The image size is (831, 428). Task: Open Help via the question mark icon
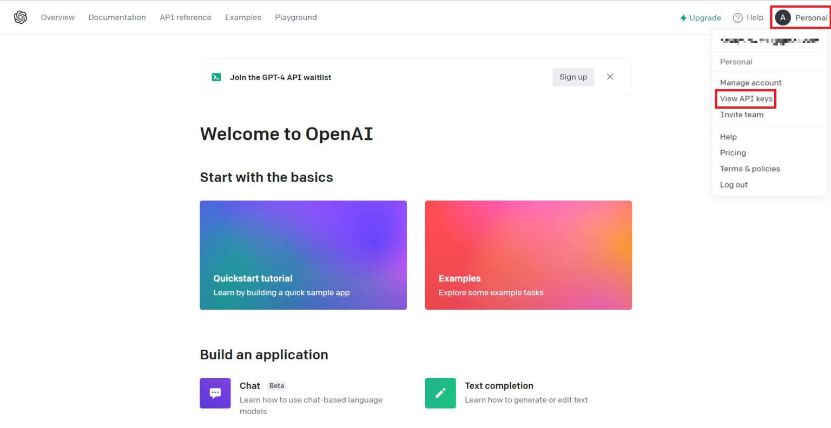738,17
